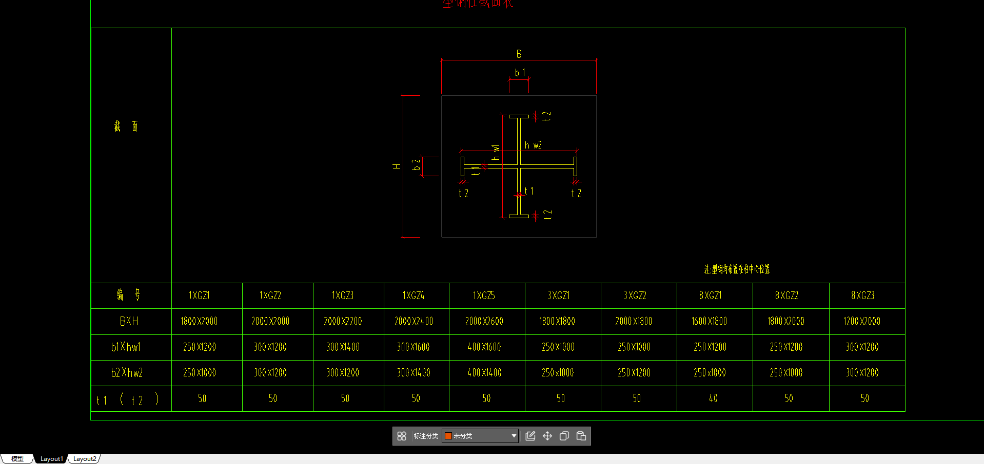This screenshot has width=984, height=464.
Task: Click the BXH row label
Action: 129,321
